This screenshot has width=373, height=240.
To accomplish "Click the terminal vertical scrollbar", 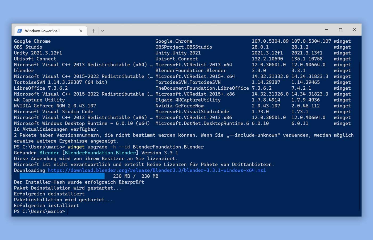I will point(360,136).
